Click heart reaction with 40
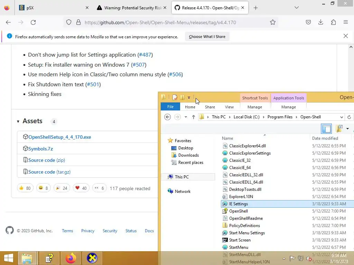Viewport: 354px width, 265px height. [81, 188]
